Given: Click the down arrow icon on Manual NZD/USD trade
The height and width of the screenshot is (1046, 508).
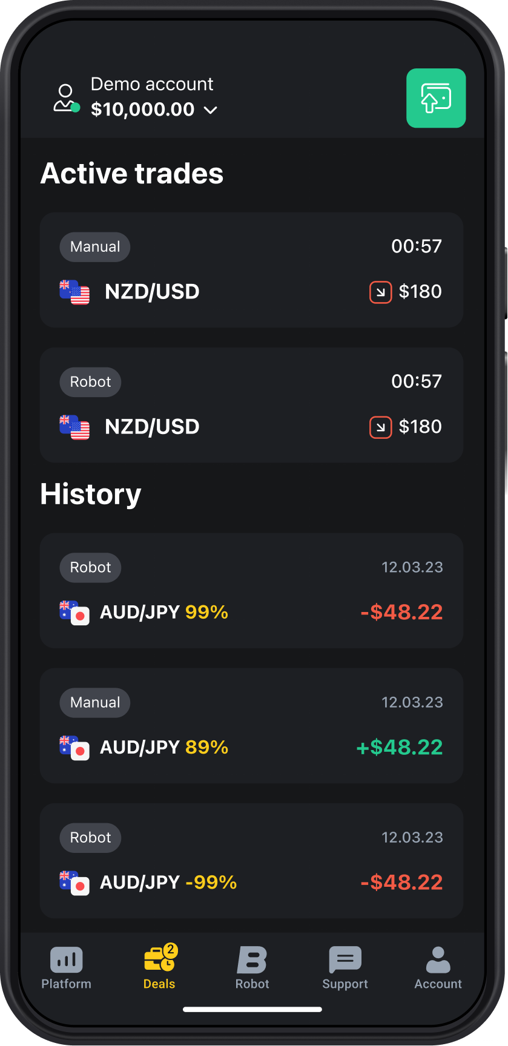Looking at the screenshot, I should tap(380, 292).
